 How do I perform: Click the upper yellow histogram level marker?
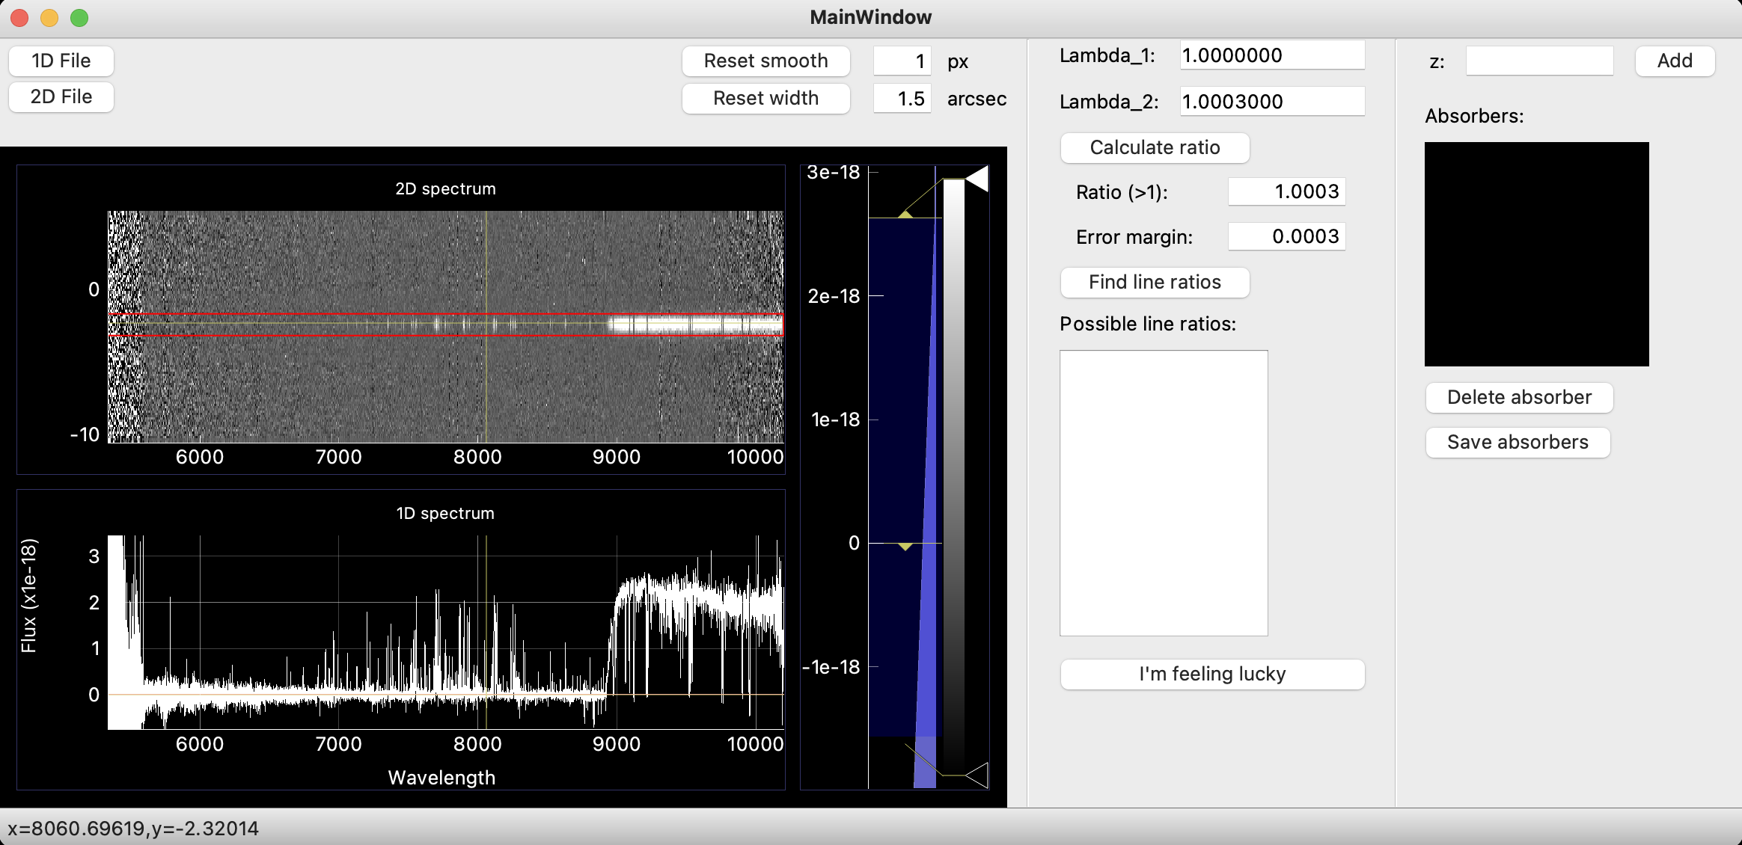click(905, 215)
